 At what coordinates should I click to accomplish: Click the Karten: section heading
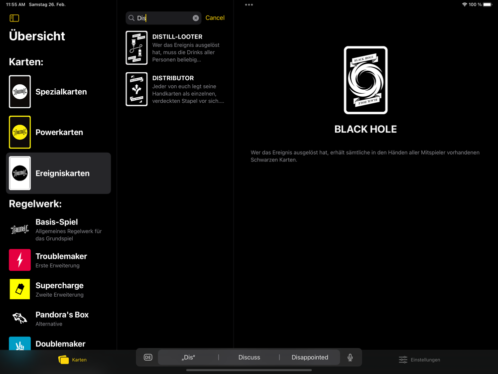(x=26, y=62)
